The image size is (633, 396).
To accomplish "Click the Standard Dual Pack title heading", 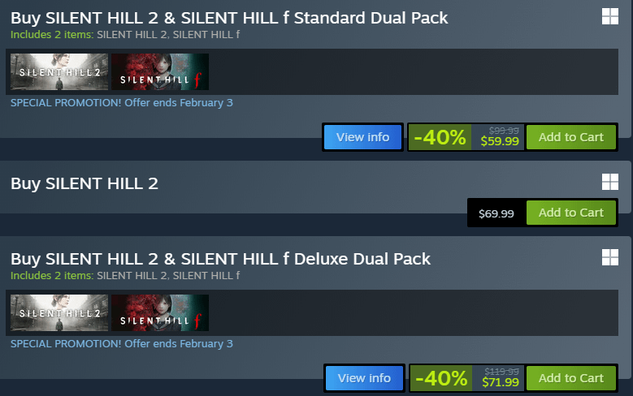I will (x=229, y=17).
